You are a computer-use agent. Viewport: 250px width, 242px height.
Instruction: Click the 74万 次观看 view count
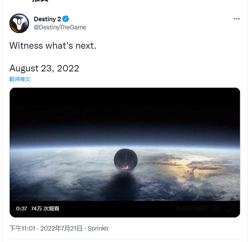pos(45,209)
